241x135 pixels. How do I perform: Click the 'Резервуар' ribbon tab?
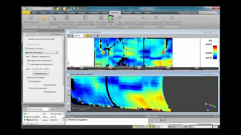[x=127, y=13]
